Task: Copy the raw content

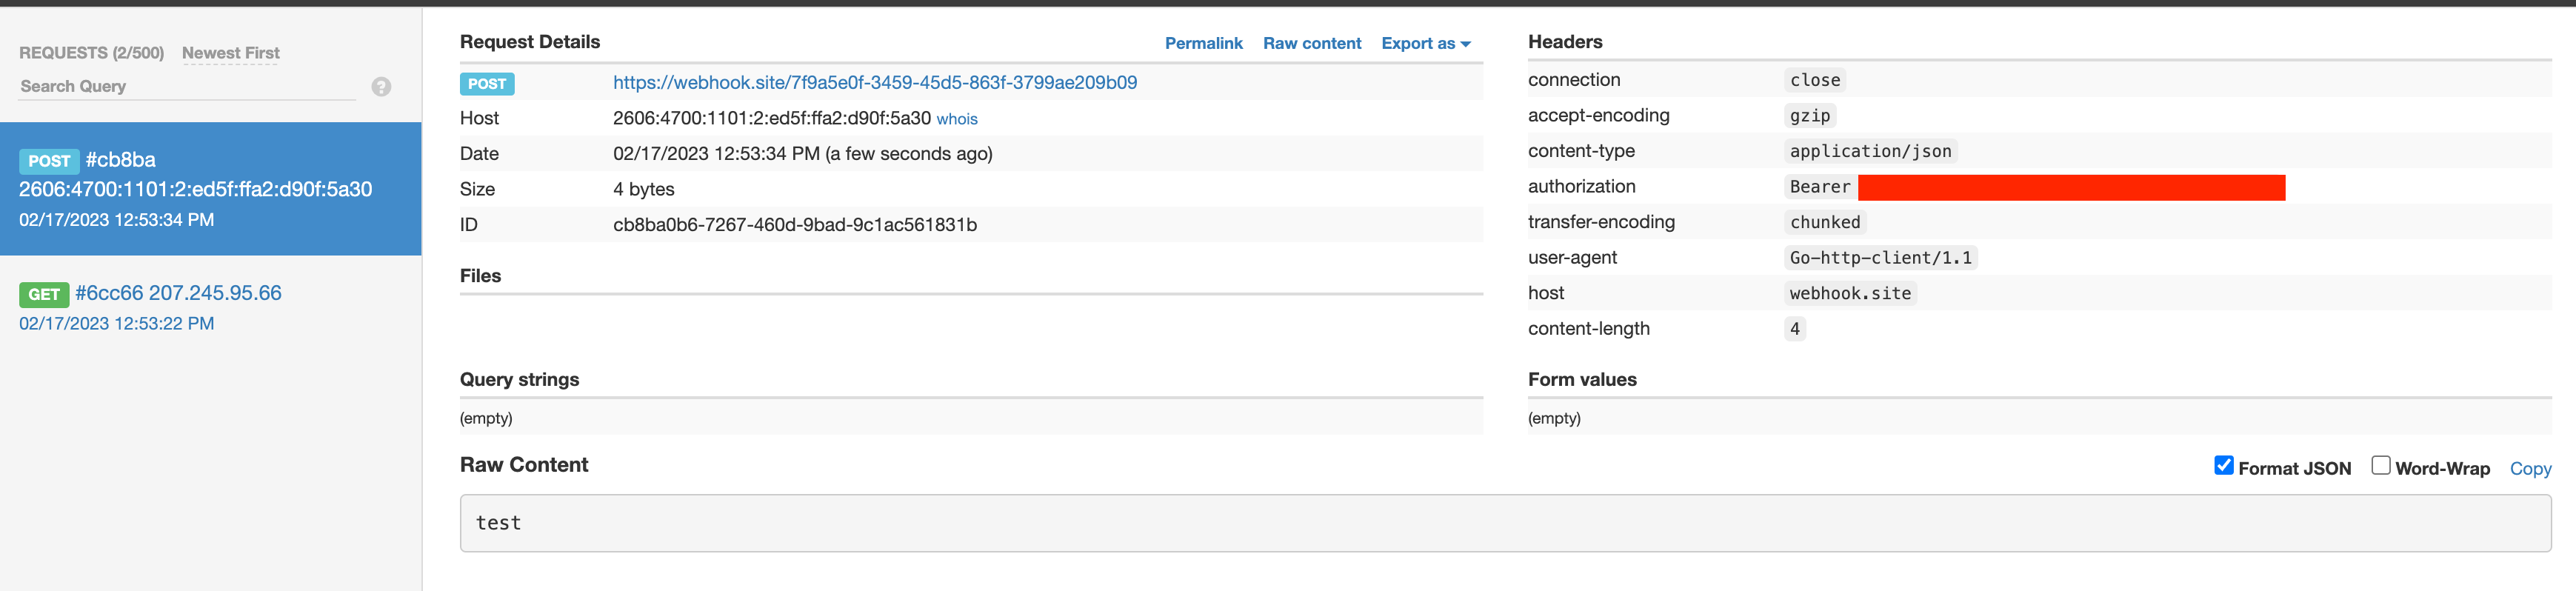Action: pyautogui.click(x=2529, y=469)
